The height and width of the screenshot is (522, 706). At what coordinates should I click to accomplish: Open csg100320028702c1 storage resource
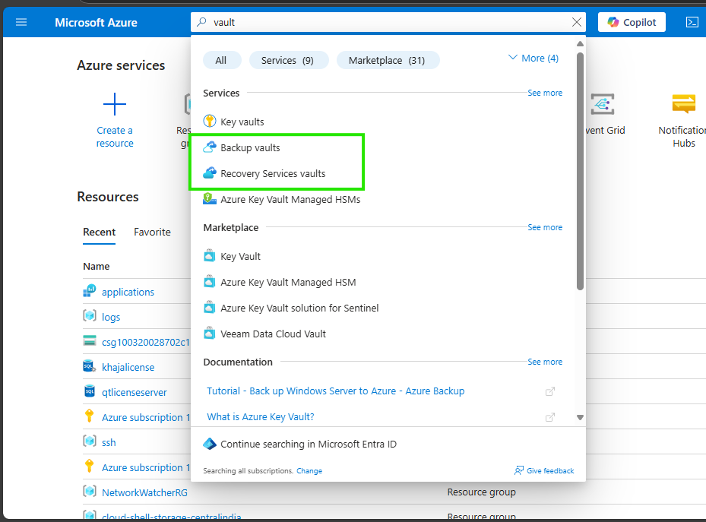(145, 342)
